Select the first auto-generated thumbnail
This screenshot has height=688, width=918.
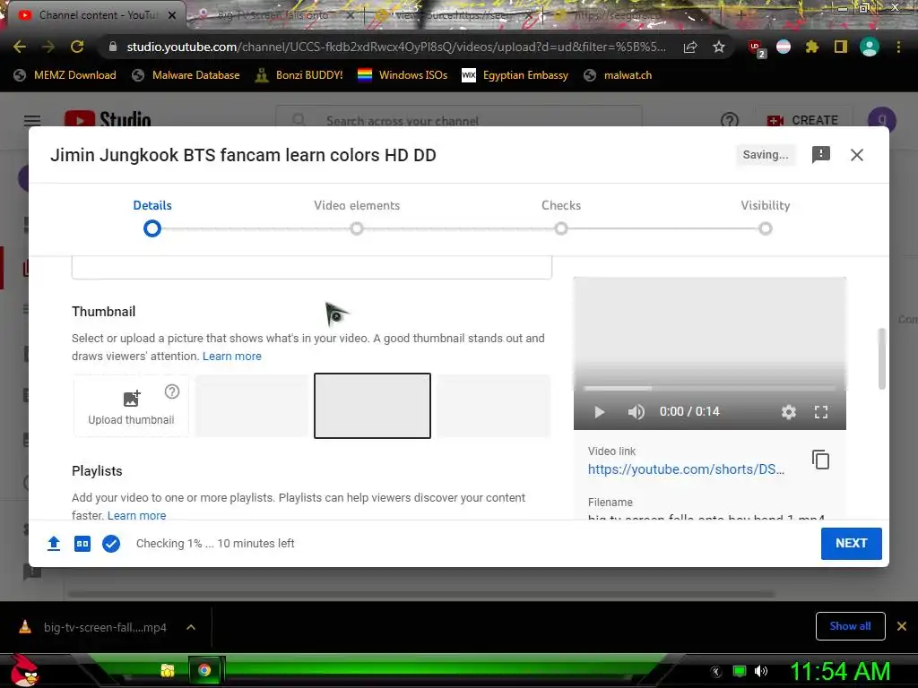(252, 406)
